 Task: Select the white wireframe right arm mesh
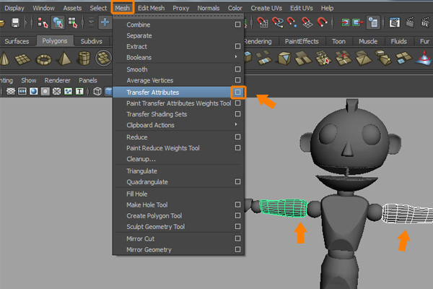click(405, 212)
